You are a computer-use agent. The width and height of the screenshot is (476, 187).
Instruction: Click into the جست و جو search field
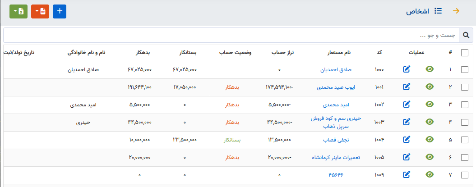230,35
